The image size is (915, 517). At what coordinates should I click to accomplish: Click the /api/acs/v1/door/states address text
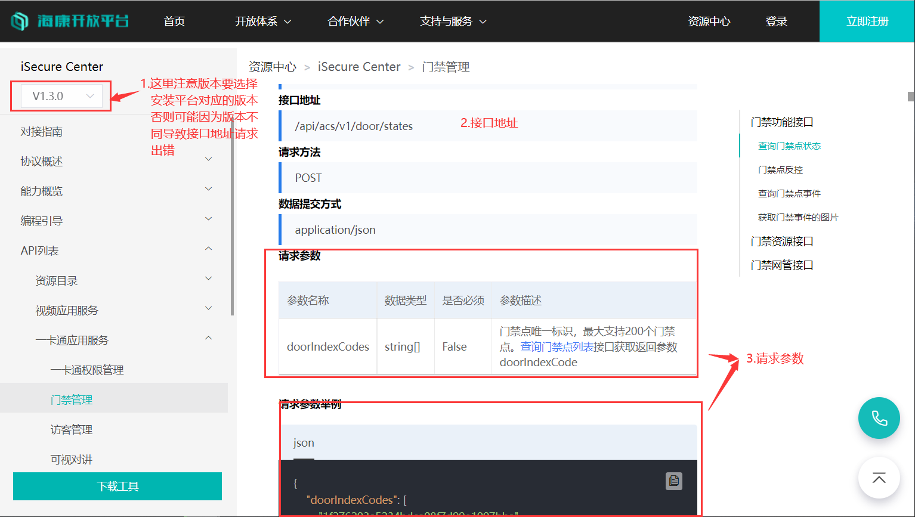click(x=354, y=126)
